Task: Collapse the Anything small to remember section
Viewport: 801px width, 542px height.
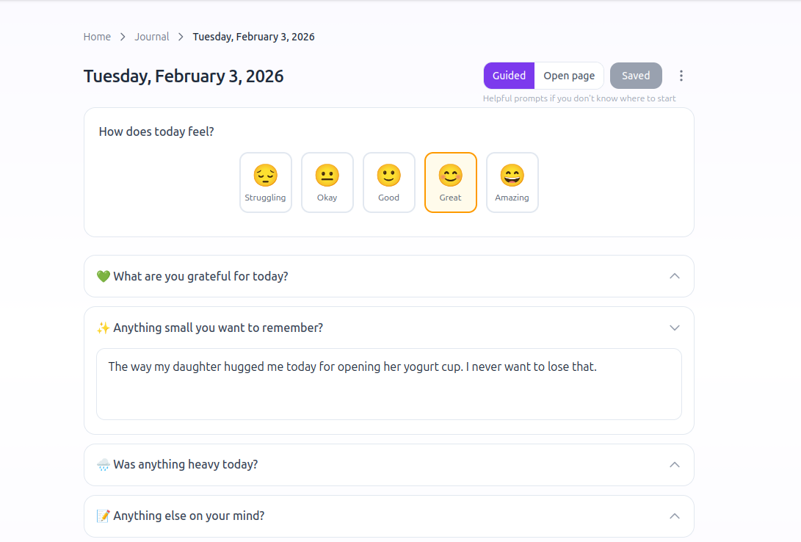Action: (x=388, y=328)
